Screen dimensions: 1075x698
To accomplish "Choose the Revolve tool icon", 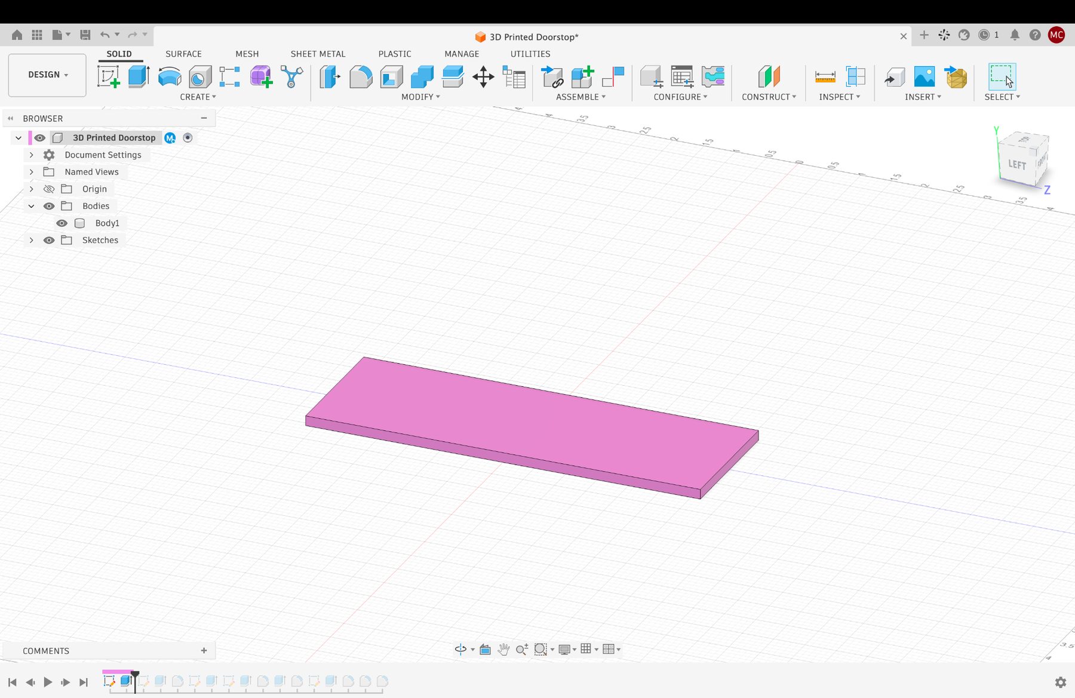I will [x=170, y=77].
